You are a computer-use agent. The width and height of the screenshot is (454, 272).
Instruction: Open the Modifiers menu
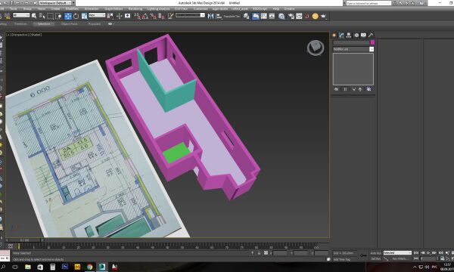click(72, 9)
